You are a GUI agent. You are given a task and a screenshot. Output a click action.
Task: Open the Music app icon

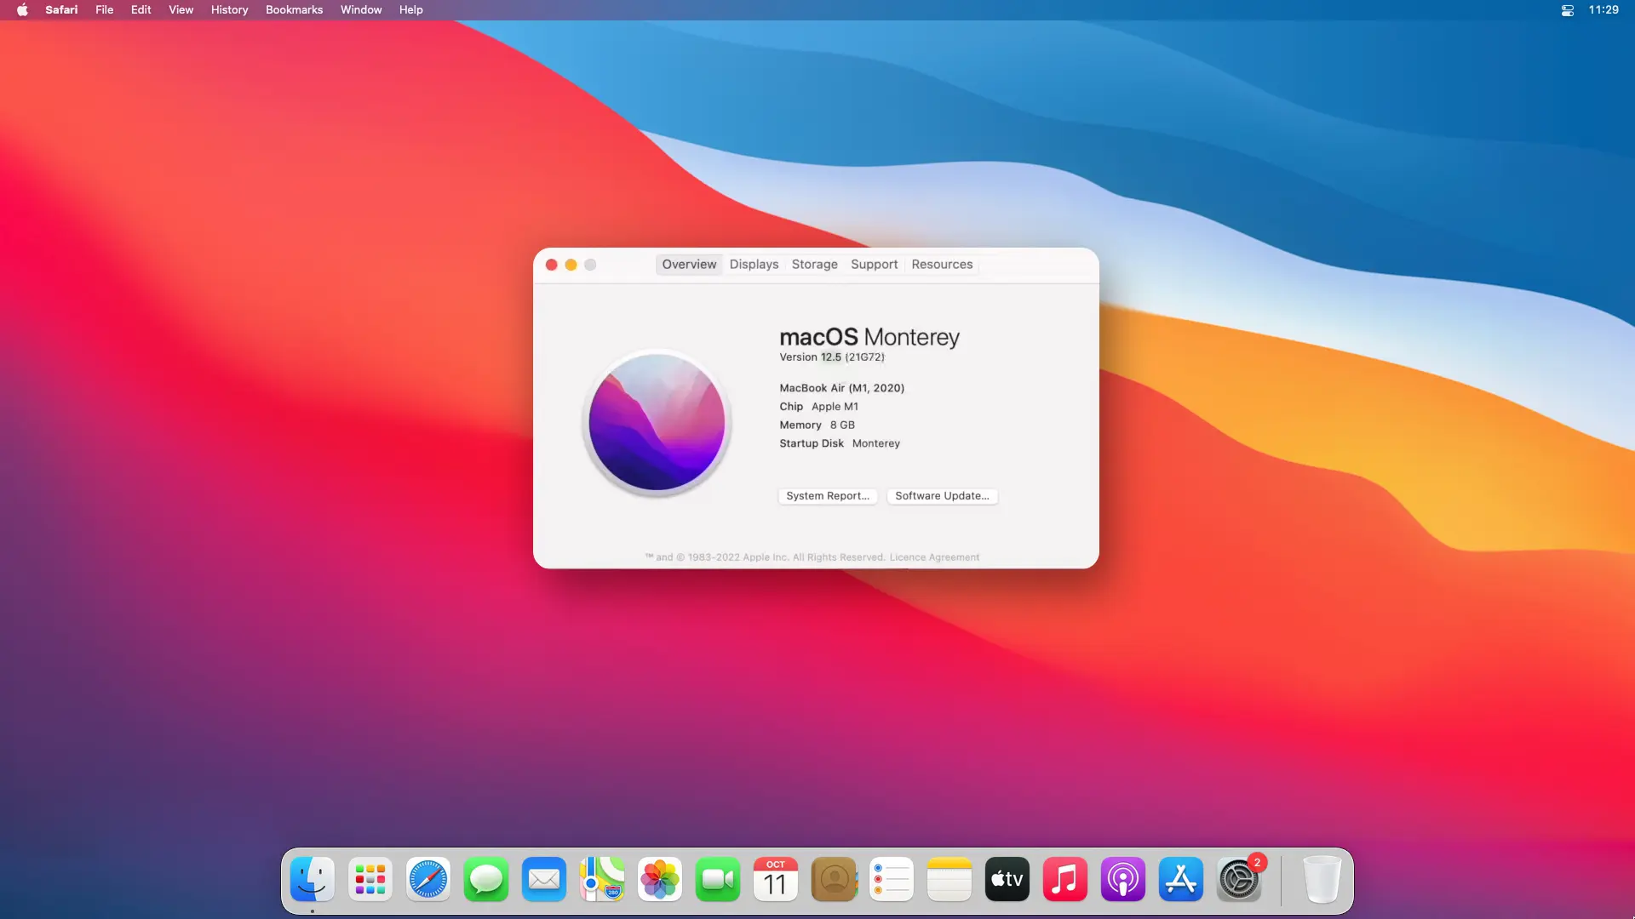pyautogui.click(x=1065, y=879)
